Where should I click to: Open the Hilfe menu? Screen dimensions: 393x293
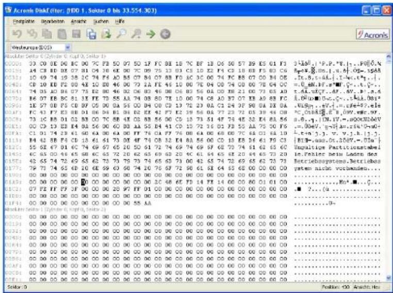click(120, 22)
